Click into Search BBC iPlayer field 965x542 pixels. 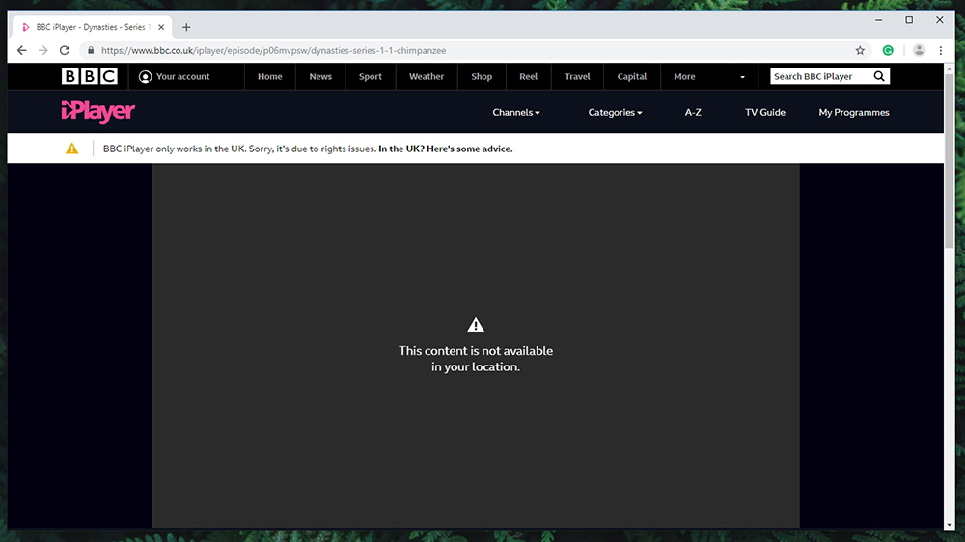(x=820, y=76)
